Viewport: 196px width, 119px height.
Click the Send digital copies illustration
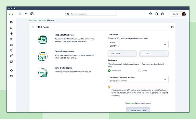click(x=43, y=73)
